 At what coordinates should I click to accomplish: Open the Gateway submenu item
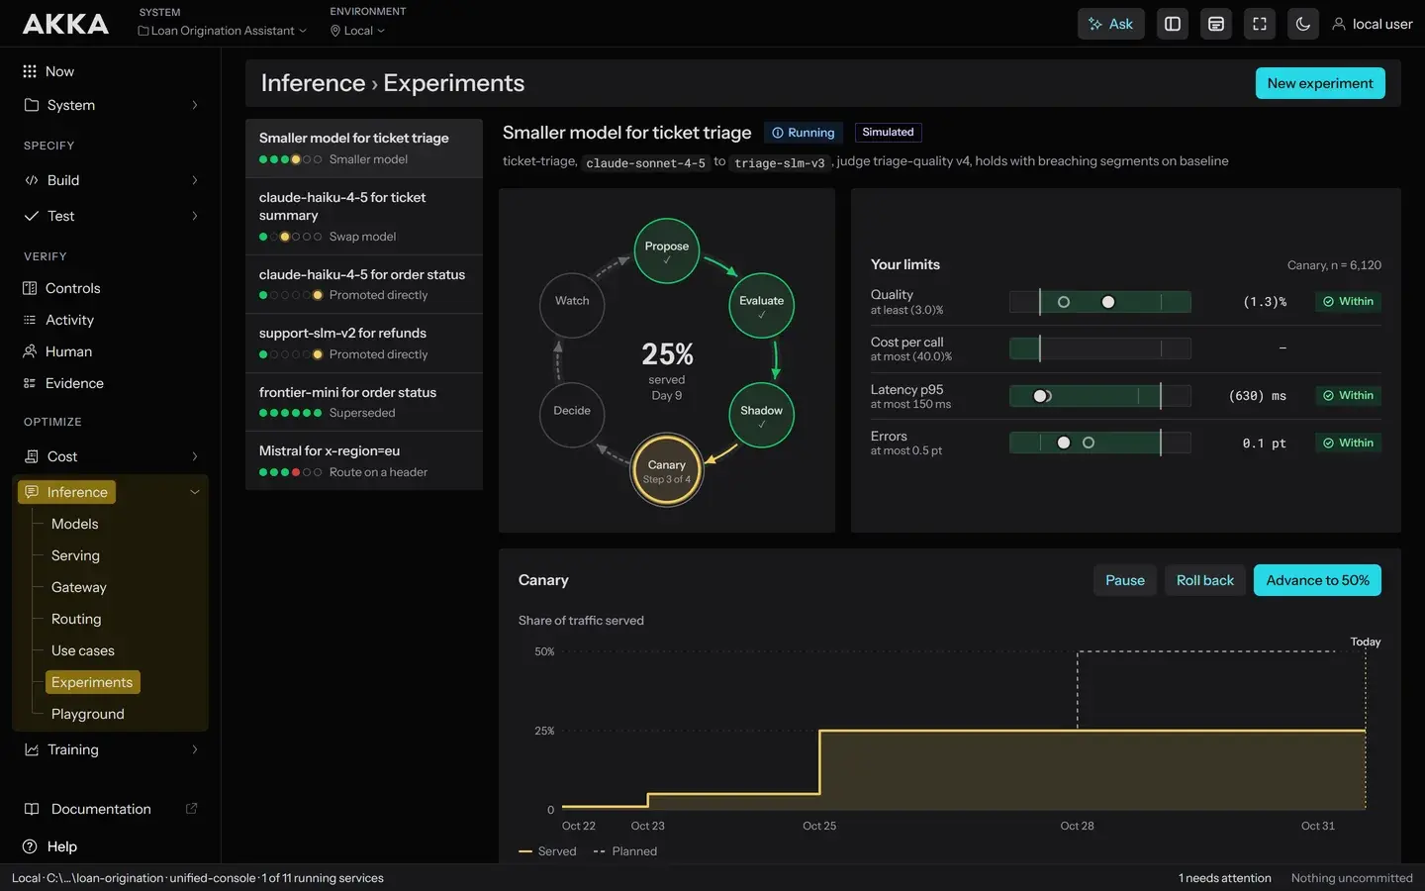pyautogui.click(x=78, y=587)
